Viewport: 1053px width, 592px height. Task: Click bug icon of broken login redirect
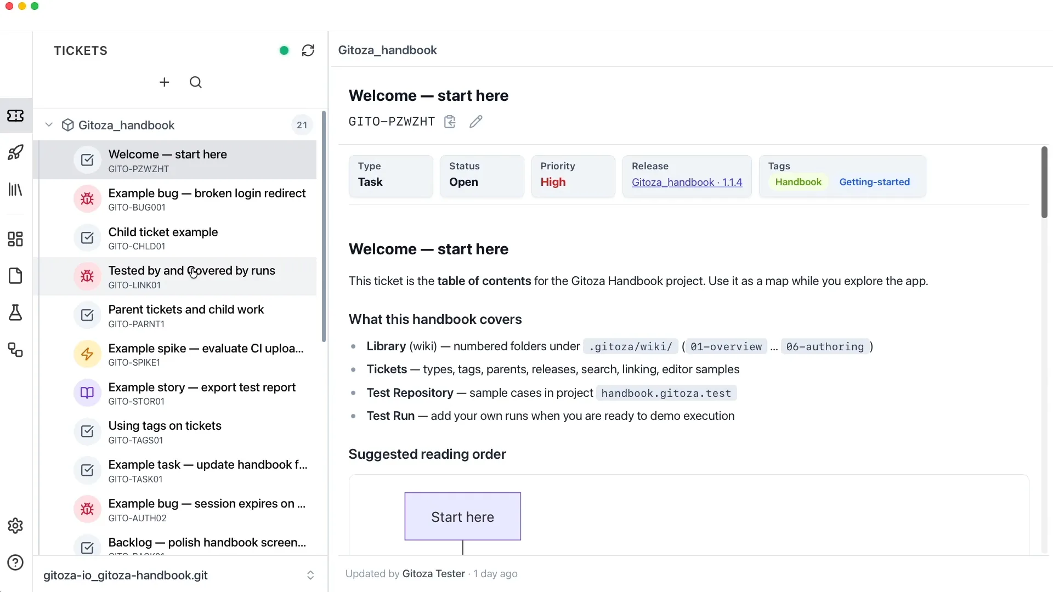[x=87, y=199]
